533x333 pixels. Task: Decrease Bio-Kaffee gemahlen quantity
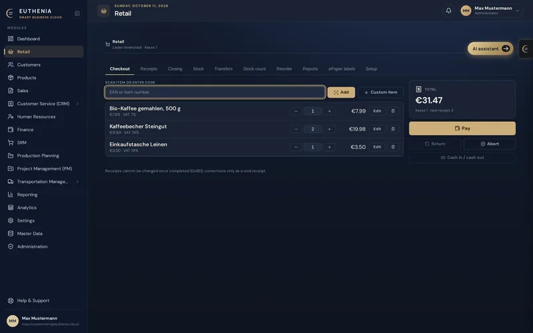point(296,111)
